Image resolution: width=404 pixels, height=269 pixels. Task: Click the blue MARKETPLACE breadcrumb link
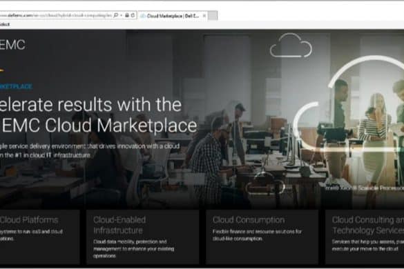[16, 86]
